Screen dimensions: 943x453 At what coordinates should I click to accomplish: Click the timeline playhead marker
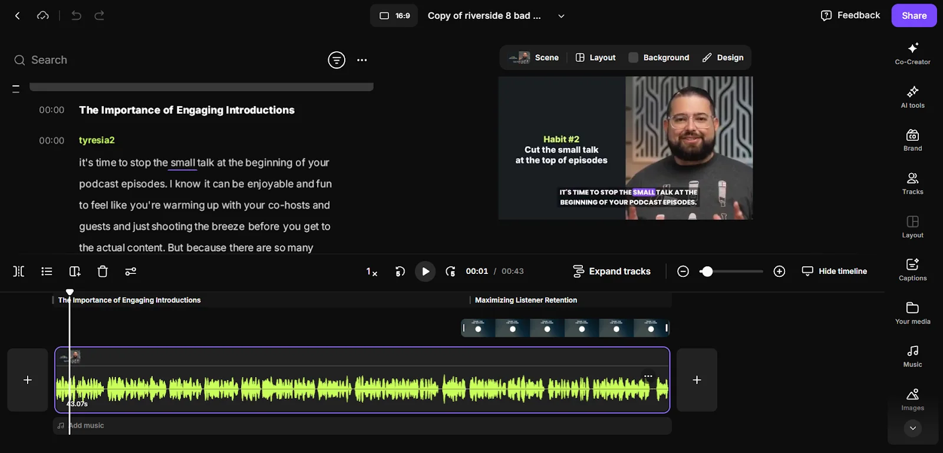70,292
